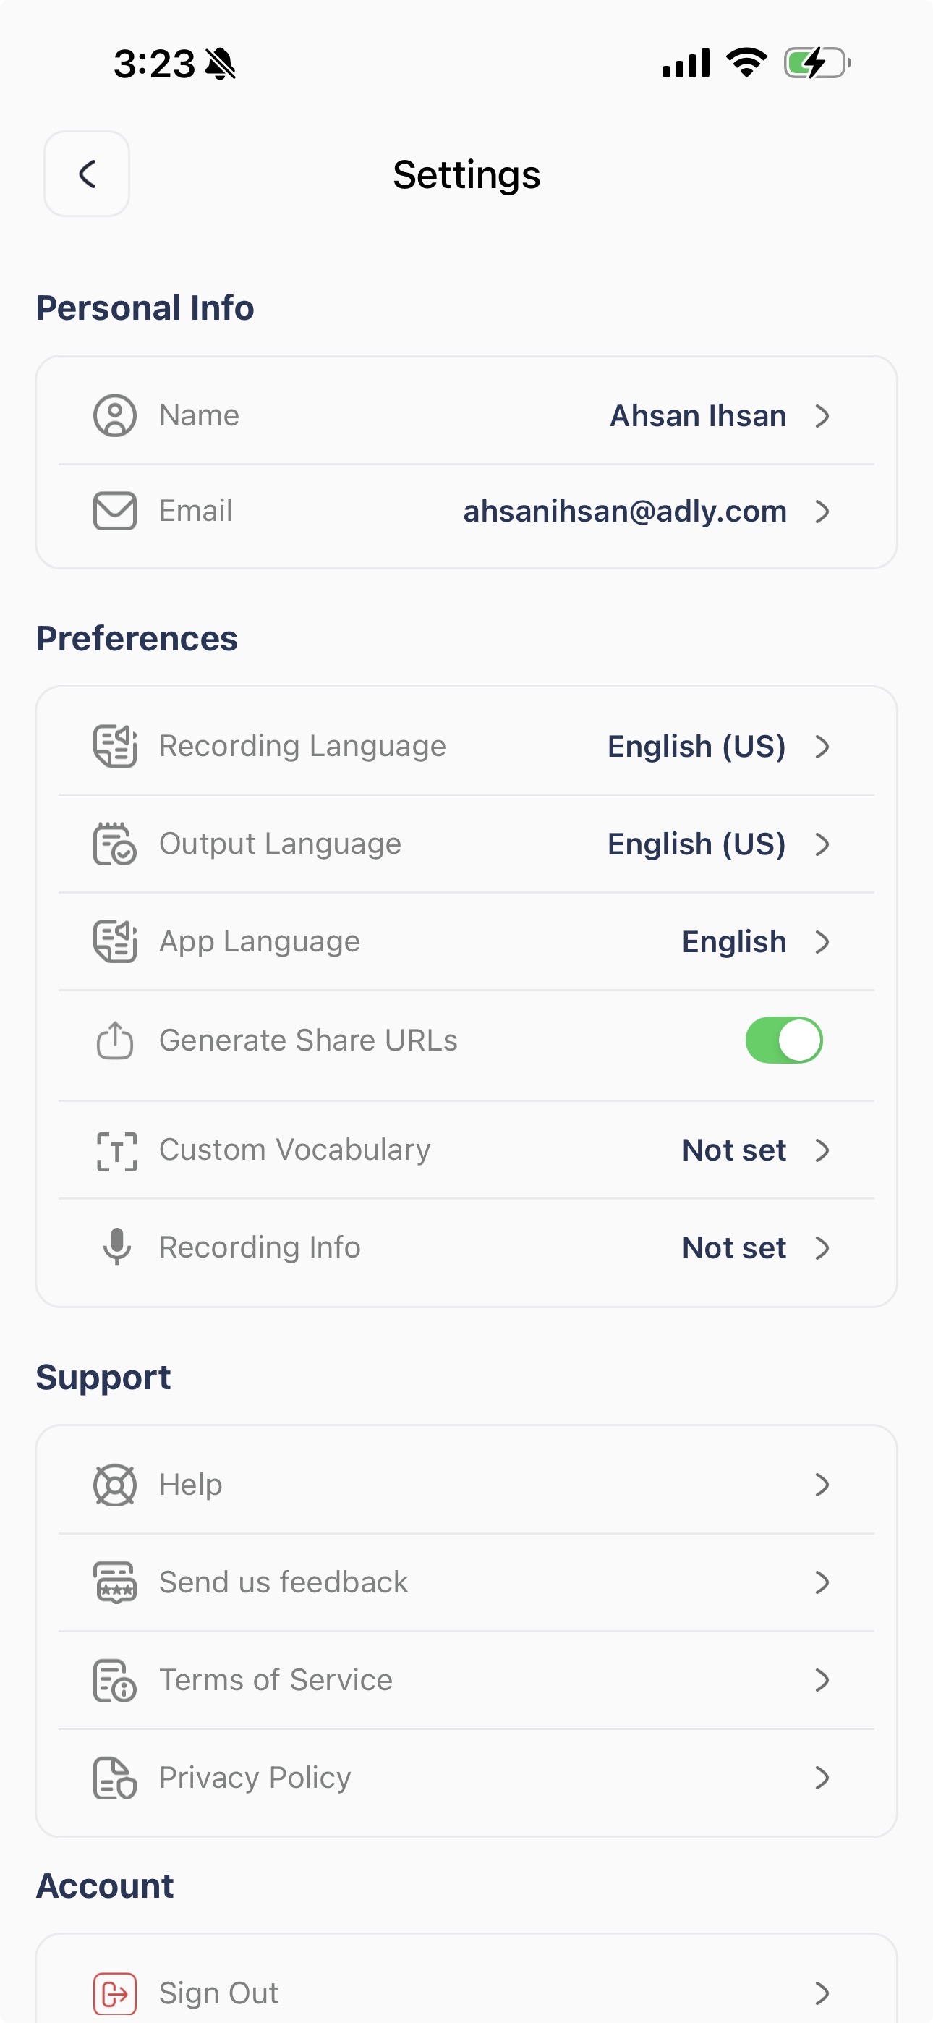Tap the Send us feedback label
The image size is (933, 2023).
(284, 1582)
